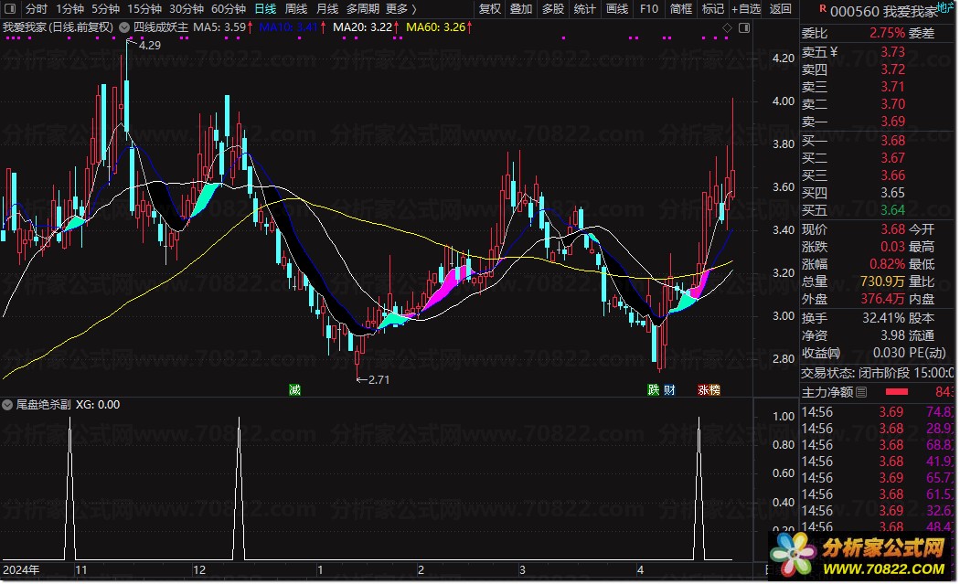Click the 卖三 price 3.71
The height and width of the screenshot is (584, 960).
[x=892, y=87]
